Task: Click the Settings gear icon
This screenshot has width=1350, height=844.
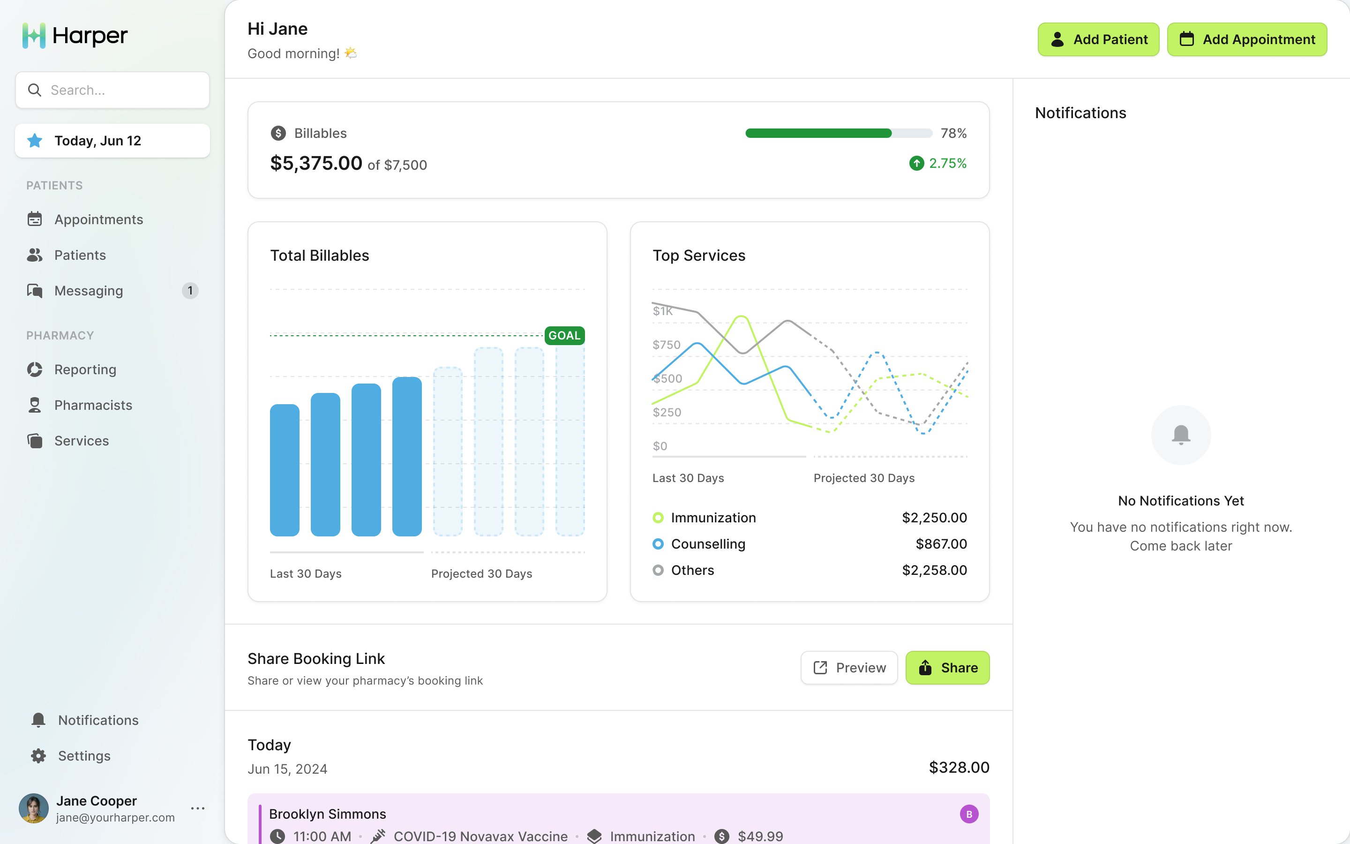Action: coord(38,756)
